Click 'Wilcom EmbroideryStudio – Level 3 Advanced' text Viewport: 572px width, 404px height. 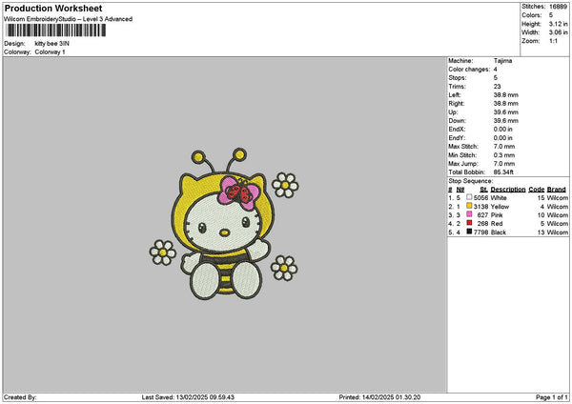point(69,19)
